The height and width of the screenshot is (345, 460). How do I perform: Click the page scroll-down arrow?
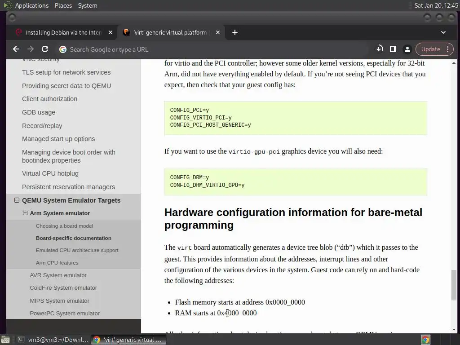pos(454,329)
